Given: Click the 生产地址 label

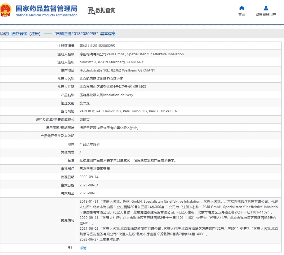Looking at the screenshot, I should [67, 70].
